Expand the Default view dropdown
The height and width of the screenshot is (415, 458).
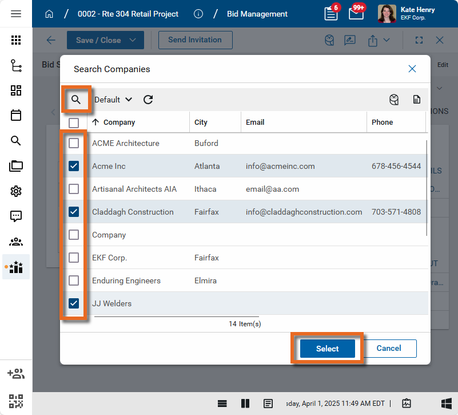pyautogui.click(x=113, y=100)
